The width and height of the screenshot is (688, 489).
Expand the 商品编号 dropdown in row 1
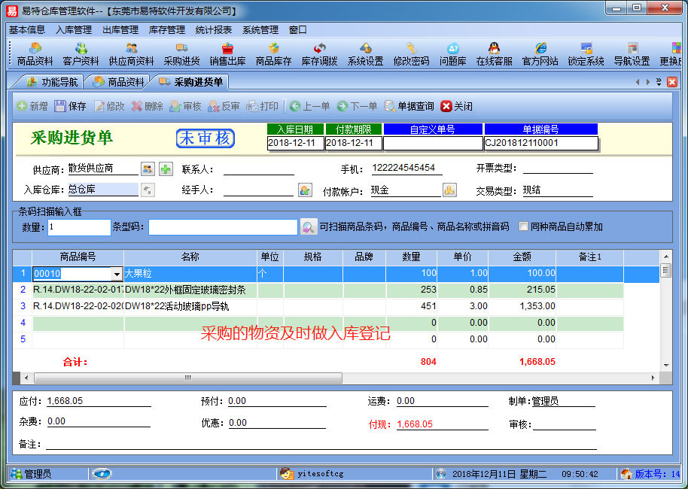[x=116, y=275]
